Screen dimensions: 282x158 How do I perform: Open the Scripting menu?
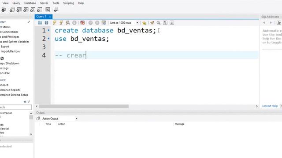(69, 3)
